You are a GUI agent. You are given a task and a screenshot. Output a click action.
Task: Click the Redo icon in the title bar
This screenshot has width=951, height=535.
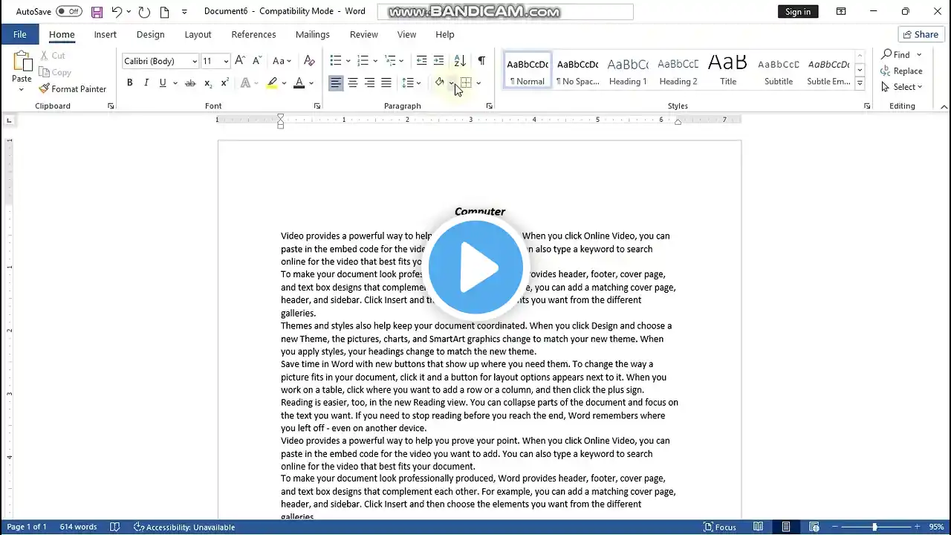(144, 12)
